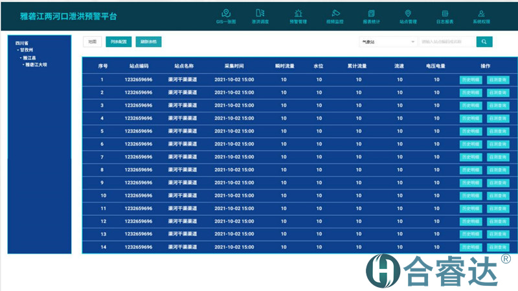518x291 pixels.
Task: Open 系统权限 user icon
Action: click(x=481, y=13)
